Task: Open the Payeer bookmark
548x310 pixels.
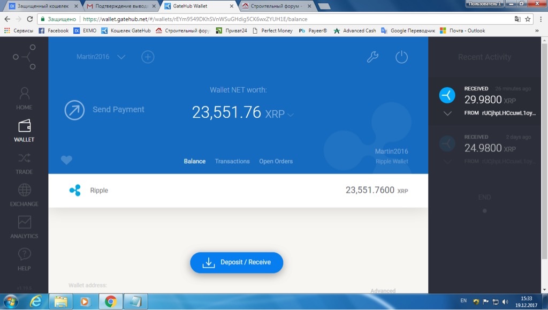Action: 313,31
